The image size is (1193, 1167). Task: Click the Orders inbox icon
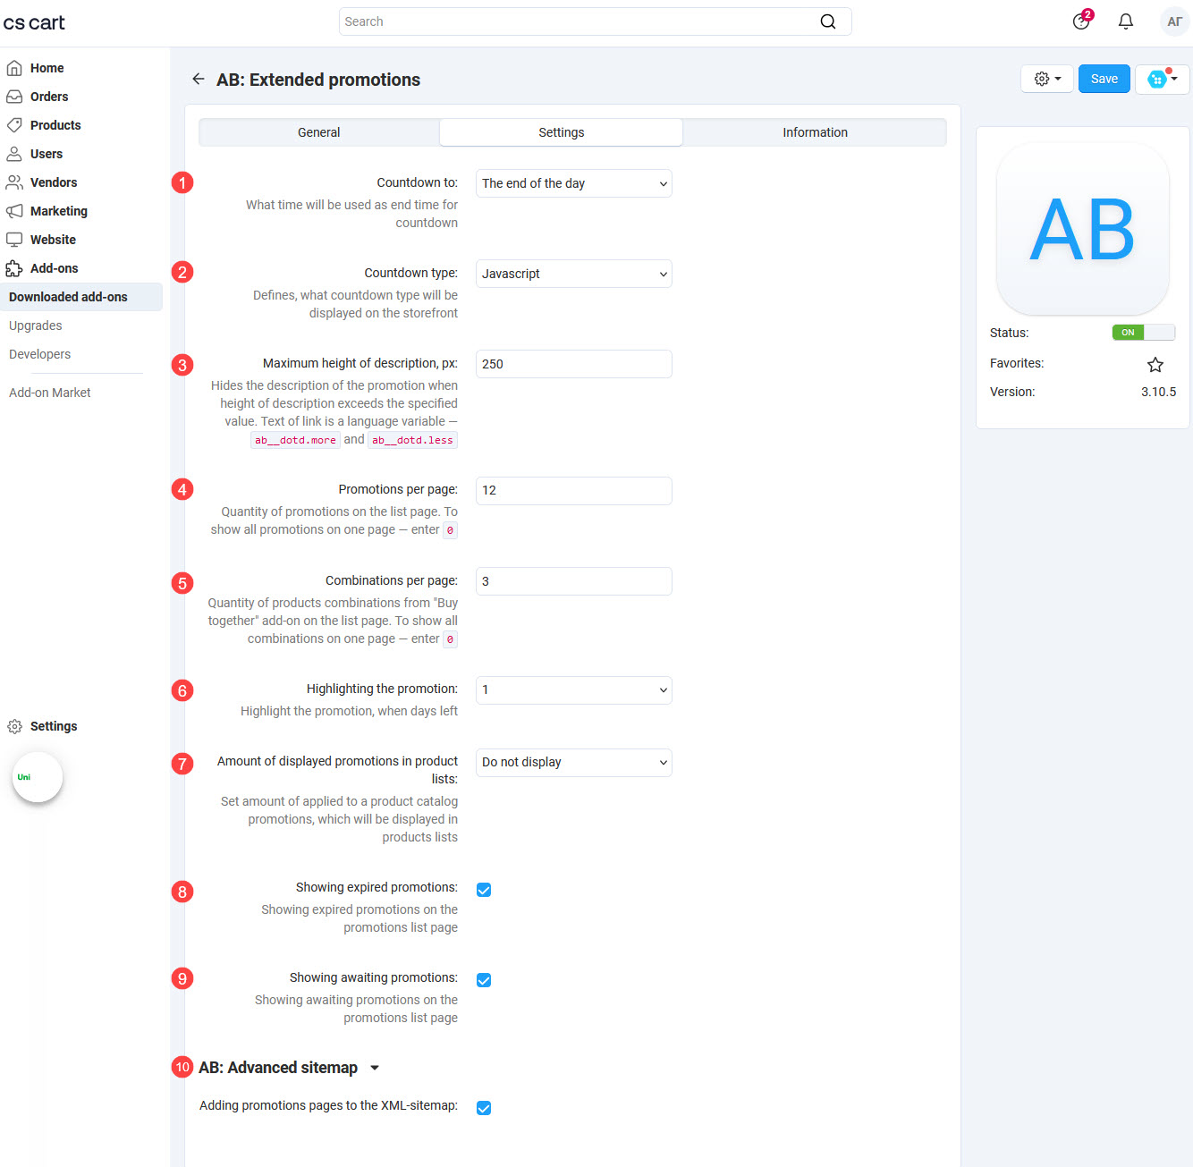point(14,97)
